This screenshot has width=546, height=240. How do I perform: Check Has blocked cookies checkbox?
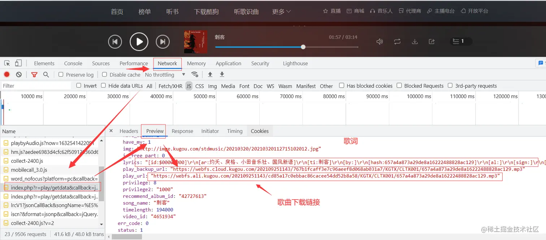pos(342,86)
